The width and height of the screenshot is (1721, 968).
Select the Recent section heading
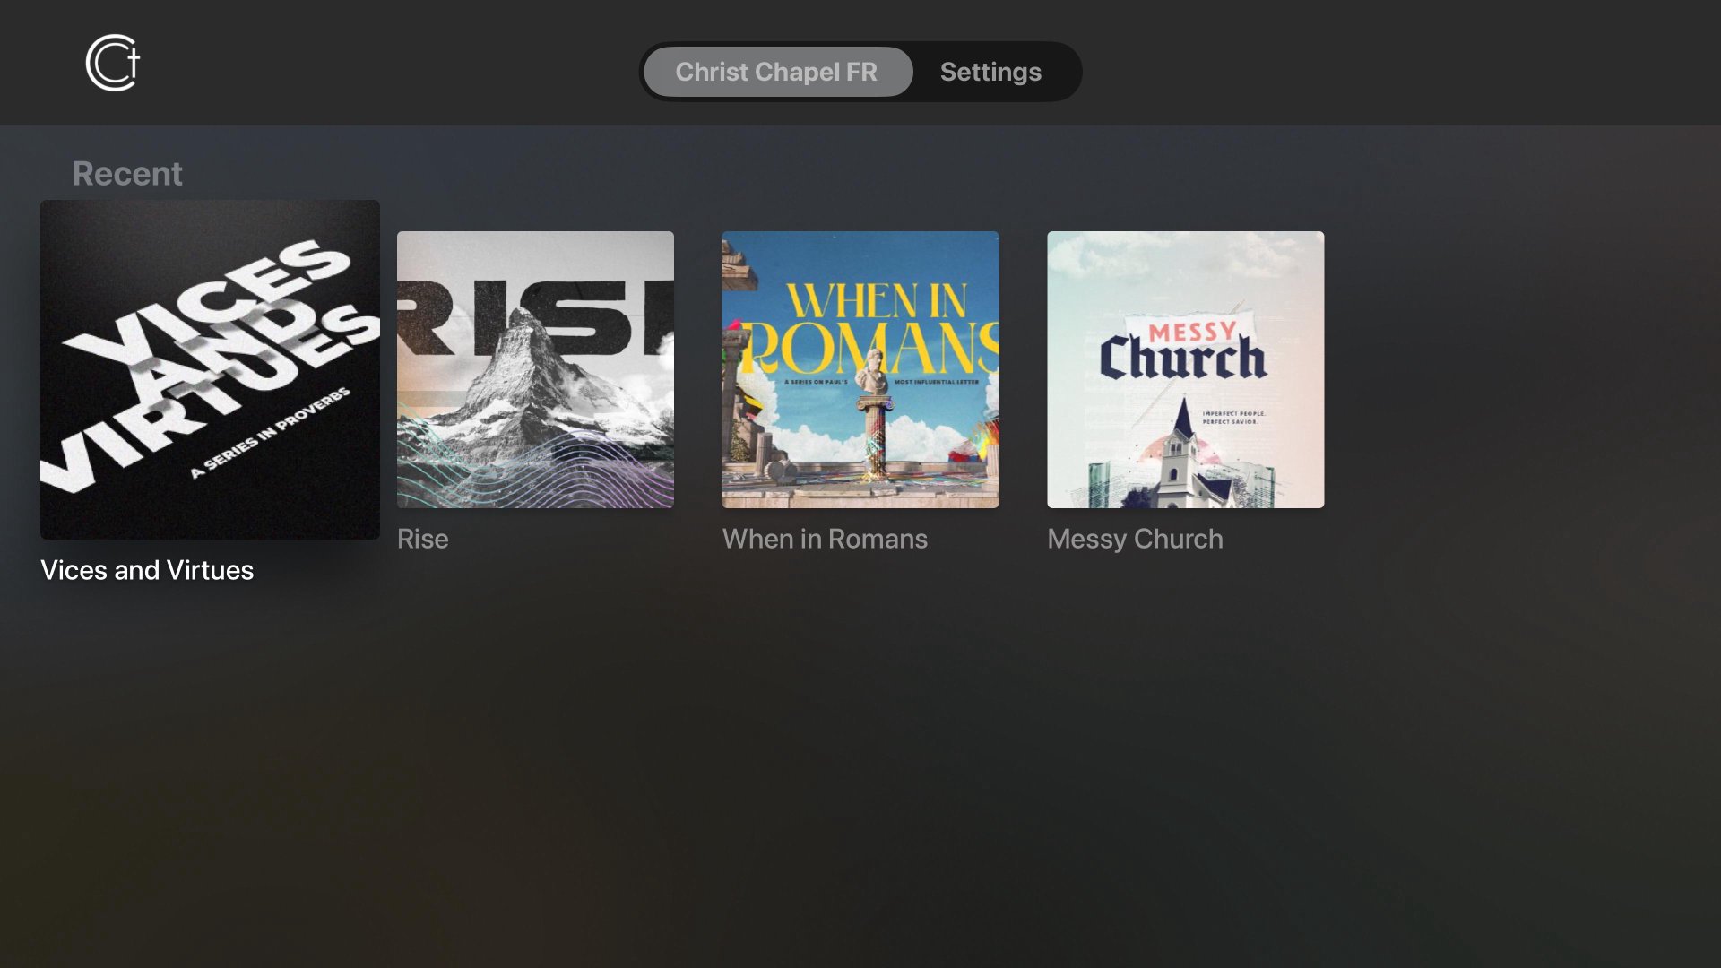click(127, 174)
